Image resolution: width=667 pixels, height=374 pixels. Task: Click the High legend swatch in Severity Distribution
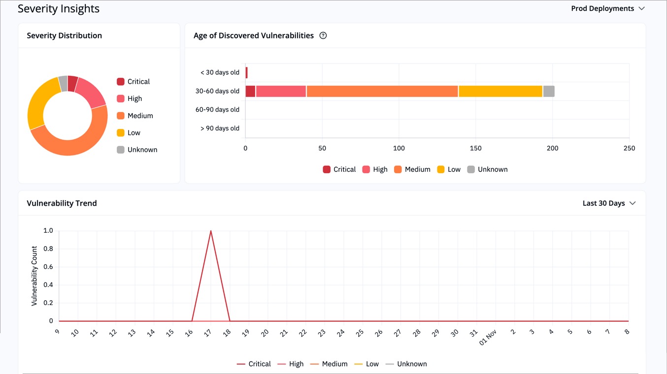click(121, 98)
